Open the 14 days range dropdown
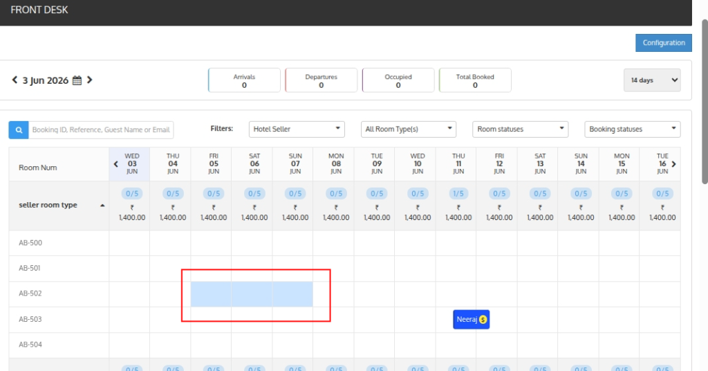Image resolution: width=708 pixels, height=371 pixels. pos(652,80)
